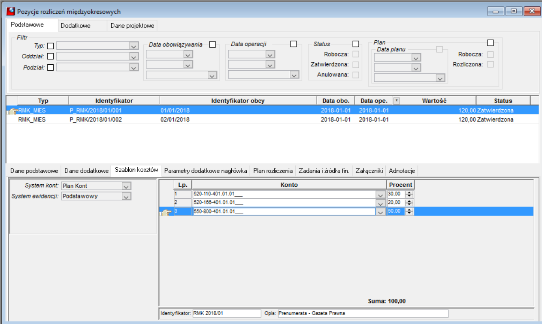Click the app icon in the title bar
Image resolution: width=542 pixels, height=324 pixels.
[11, 12]
